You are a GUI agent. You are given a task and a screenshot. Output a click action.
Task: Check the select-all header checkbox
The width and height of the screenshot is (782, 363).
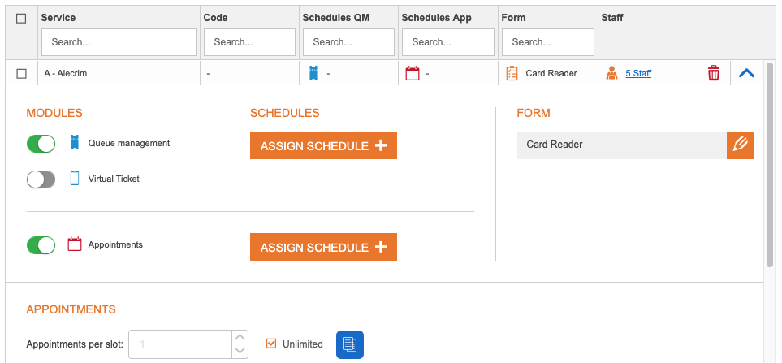[x=21, y=18]
